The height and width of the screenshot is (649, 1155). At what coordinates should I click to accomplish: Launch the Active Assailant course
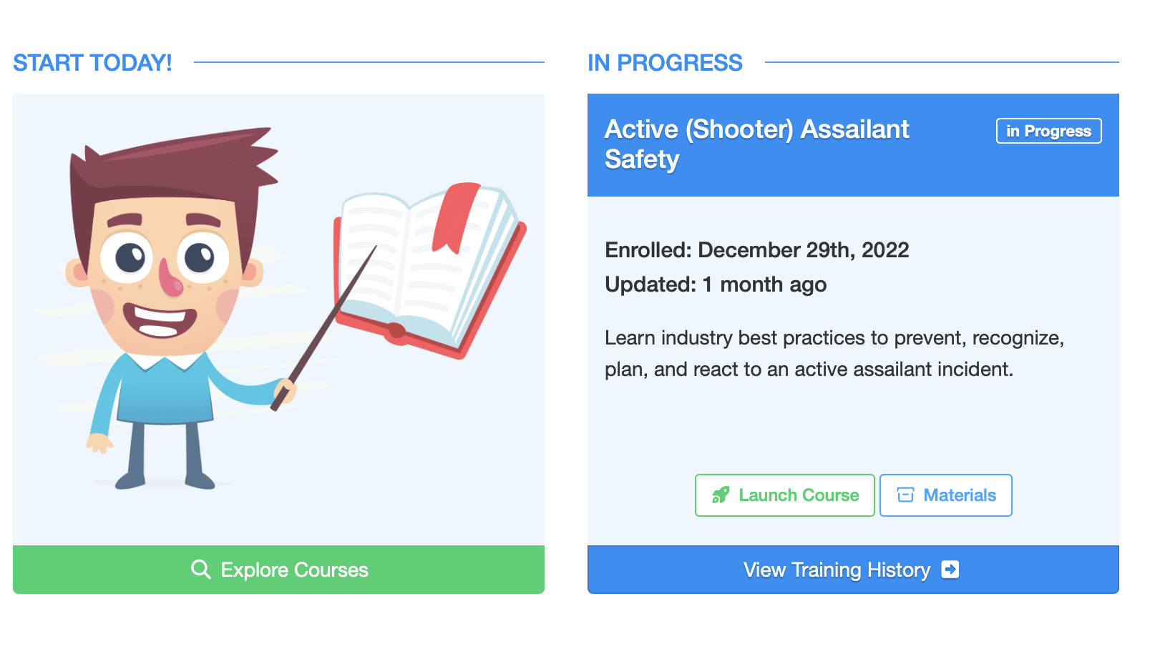tap(785, 495)
